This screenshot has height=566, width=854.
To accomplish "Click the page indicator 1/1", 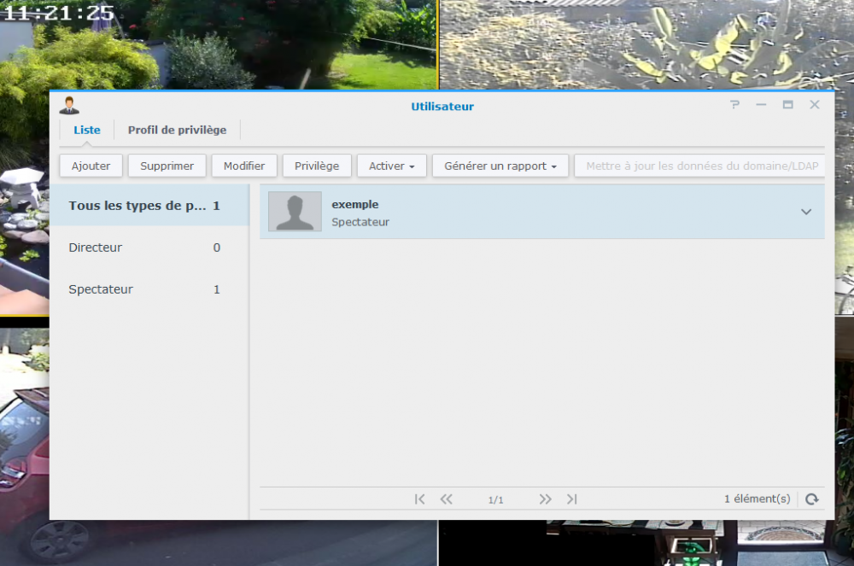I will pos(495,499).
